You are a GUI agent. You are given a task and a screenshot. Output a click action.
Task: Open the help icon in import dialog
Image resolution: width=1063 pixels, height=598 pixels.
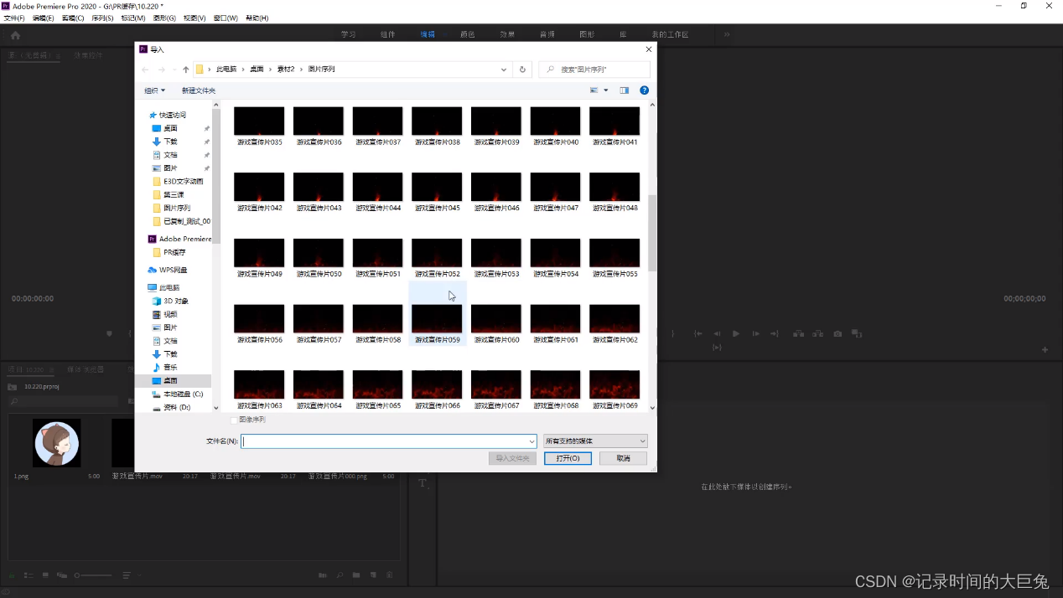click(x=644, y=90)
